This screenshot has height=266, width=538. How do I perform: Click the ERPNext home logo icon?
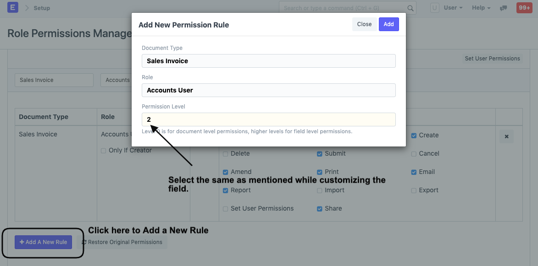[13, 8]
